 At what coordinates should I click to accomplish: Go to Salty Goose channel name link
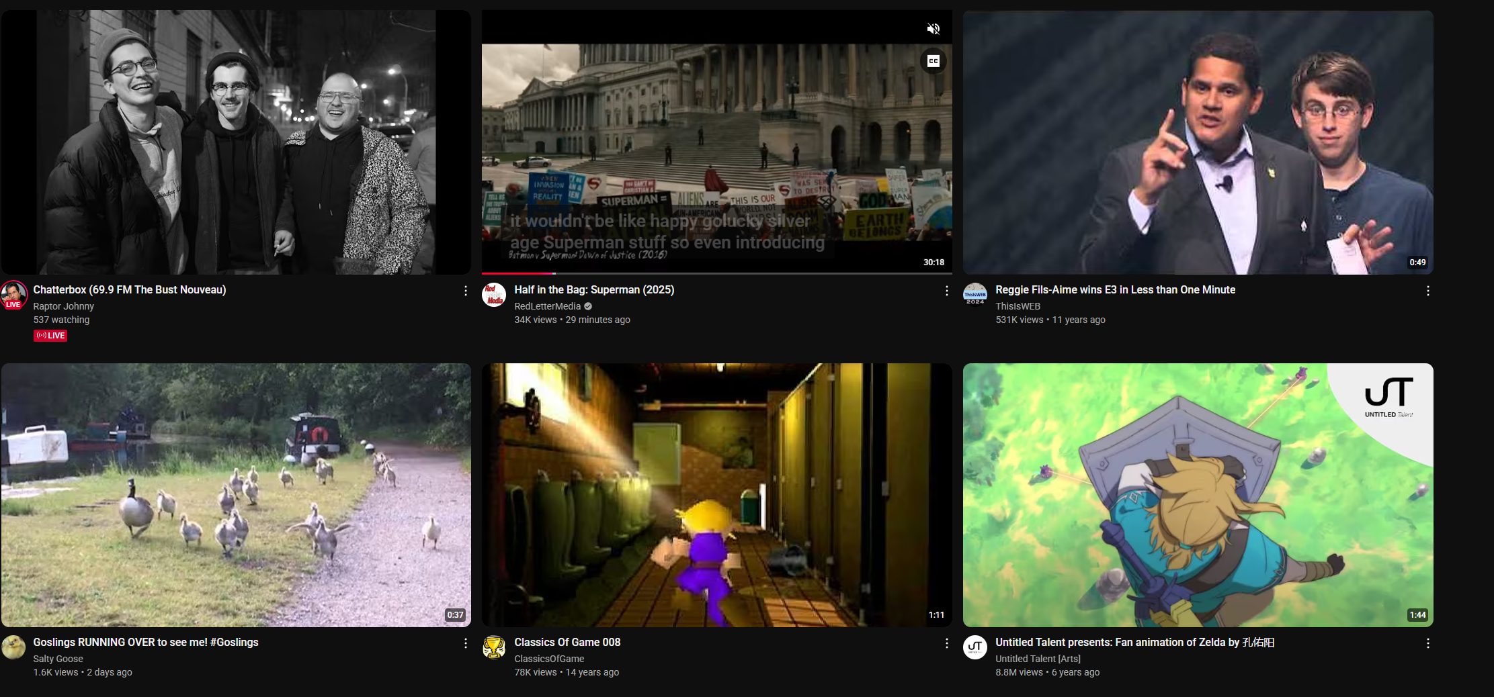(58, 659)
